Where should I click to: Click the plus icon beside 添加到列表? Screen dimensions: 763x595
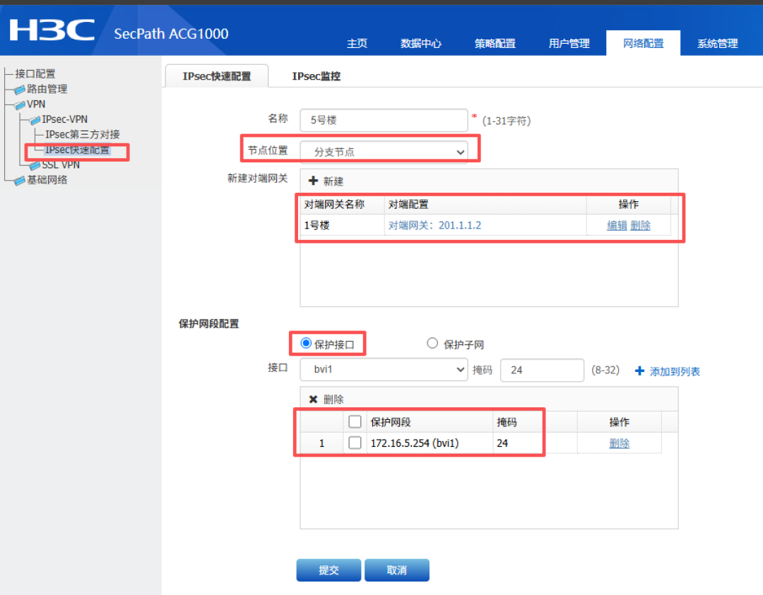[639, 371]
